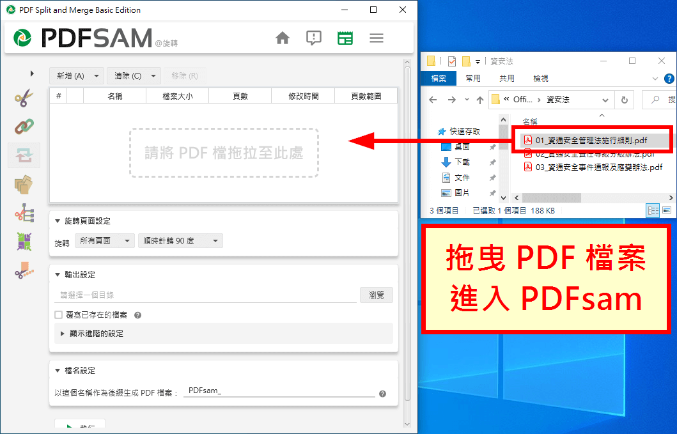The image size is (677, 434).
Task: Open the address bar history dropdown
Action: [605, 100]
